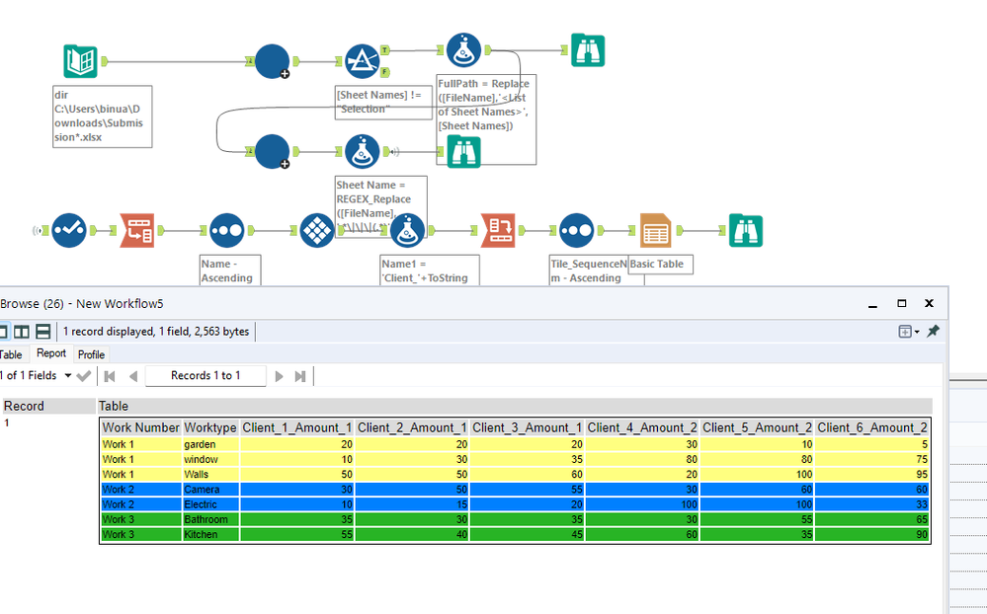
Task: Click the Client_4_Amount_2 header cell
Action: click(642, 427)
